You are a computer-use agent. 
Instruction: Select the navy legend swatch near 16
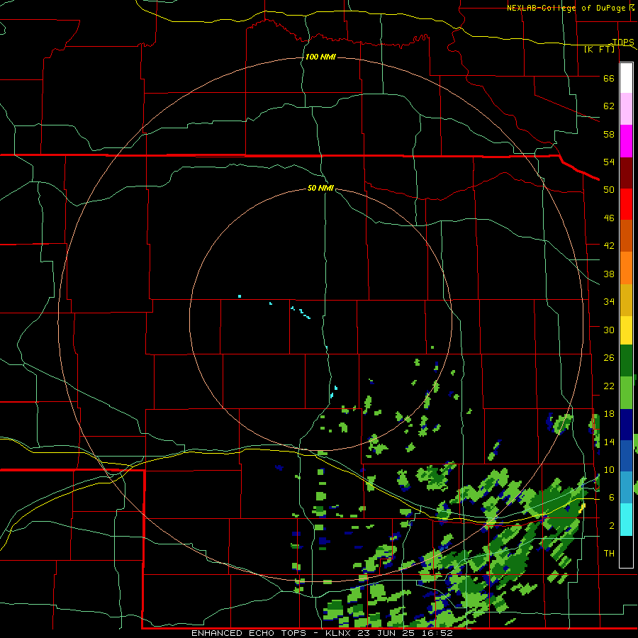point(626,425)
